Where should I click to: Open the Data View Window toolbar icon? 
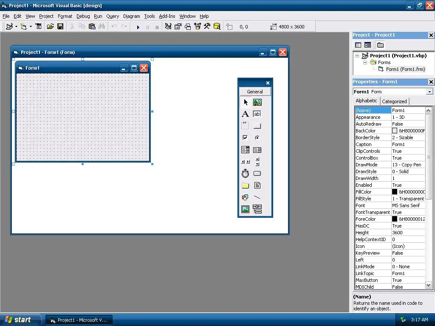[217, 27]
